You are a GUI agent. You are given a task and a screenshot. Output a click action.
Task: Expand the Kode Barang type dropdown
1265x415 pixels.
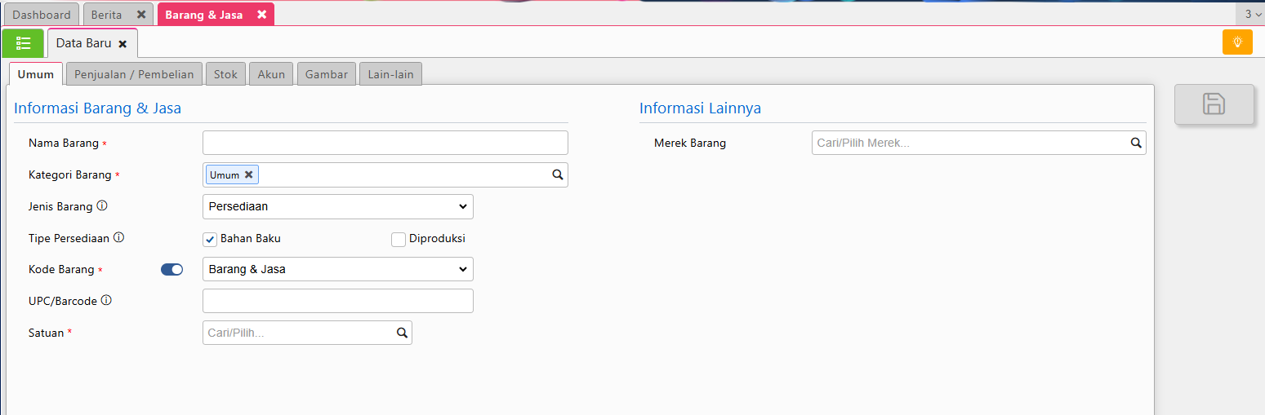click(337, 269)
